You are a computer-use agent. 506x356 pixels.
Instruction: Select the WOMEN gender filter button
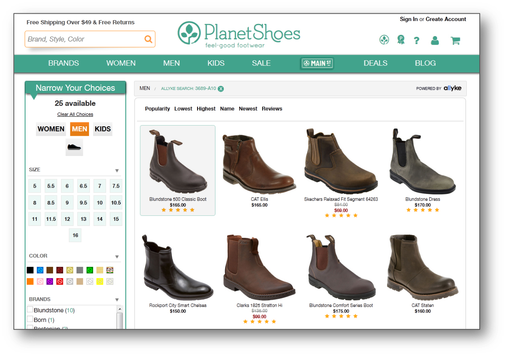tap(51, 129)
